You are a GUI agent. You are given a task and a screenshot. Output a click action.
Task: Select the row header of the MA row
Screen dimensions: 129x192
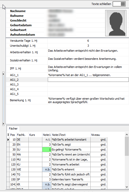pos(8,154)
